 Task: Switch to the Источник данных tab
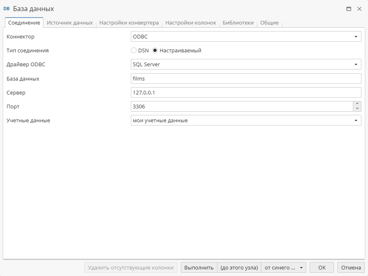70,23
